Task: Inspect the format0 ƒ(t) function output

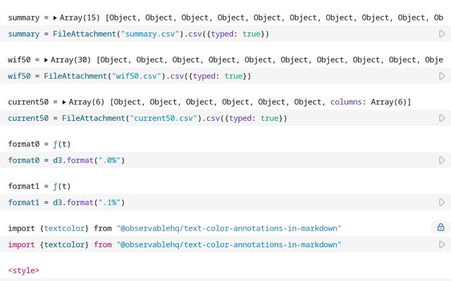Action: pyautogui.click(x=61, y=144)
